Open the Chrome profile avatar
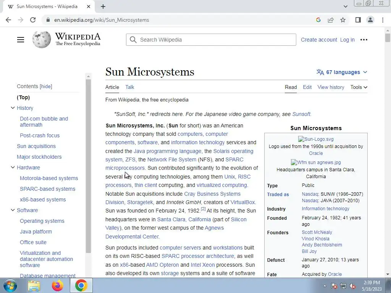The width and height of the screenshot is (391, 293). coord(370,20)
